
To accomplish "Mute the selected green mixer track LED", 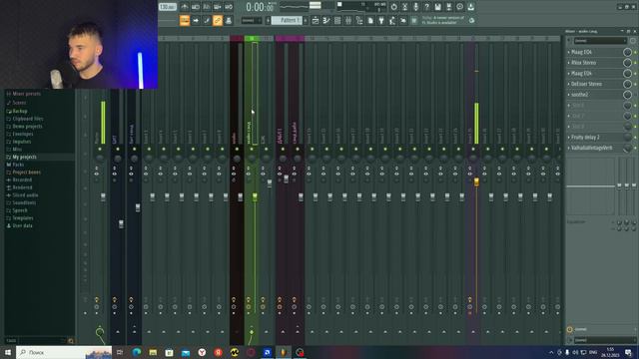I will pyautogui.click(x=252, y=149).
